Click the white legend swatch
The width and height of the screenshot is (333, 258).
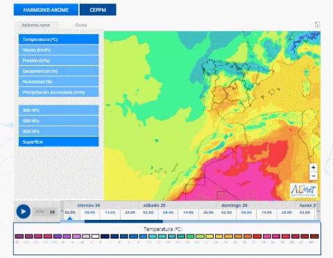[x=95, y=237]
